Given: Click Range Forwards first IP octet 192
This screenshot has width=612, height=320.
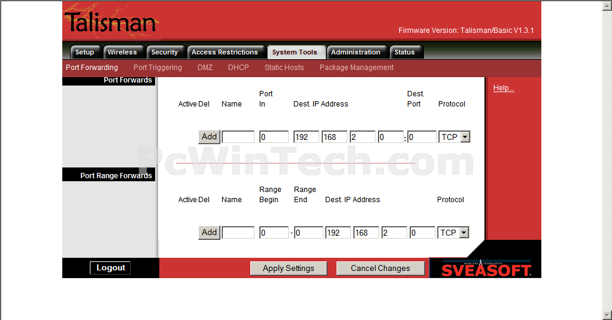Looking at the screenshot, I should [338, 233].
